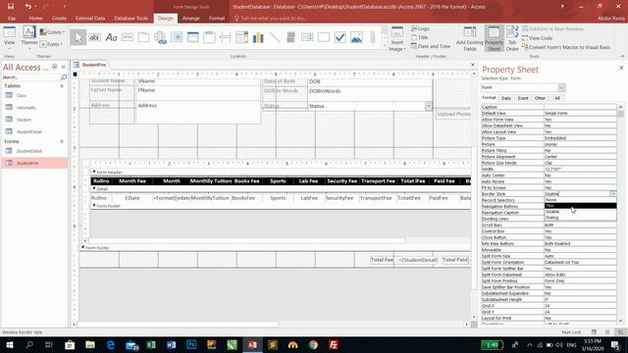Insert Date and Time into header
The height and width of the screenshot is (353, 628).
coord(431,46)
